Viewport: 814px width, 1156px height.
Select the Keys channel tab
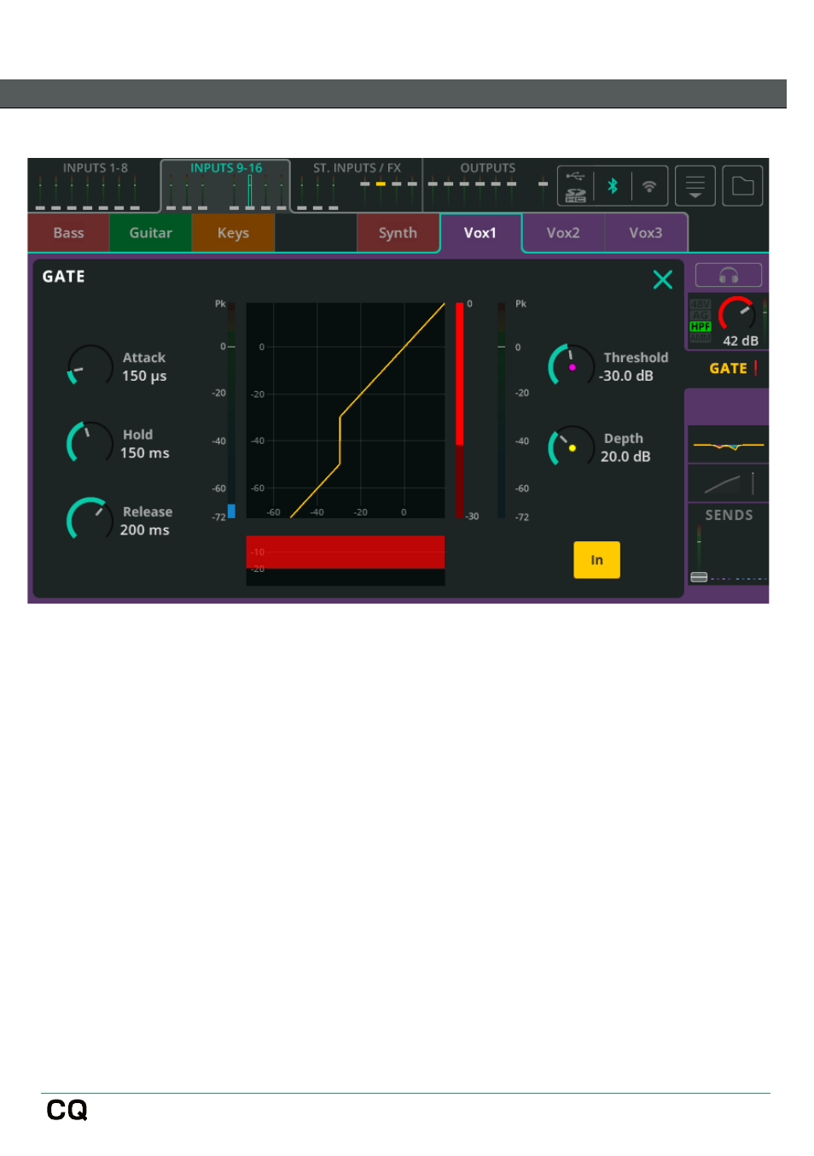coord(233,233)
